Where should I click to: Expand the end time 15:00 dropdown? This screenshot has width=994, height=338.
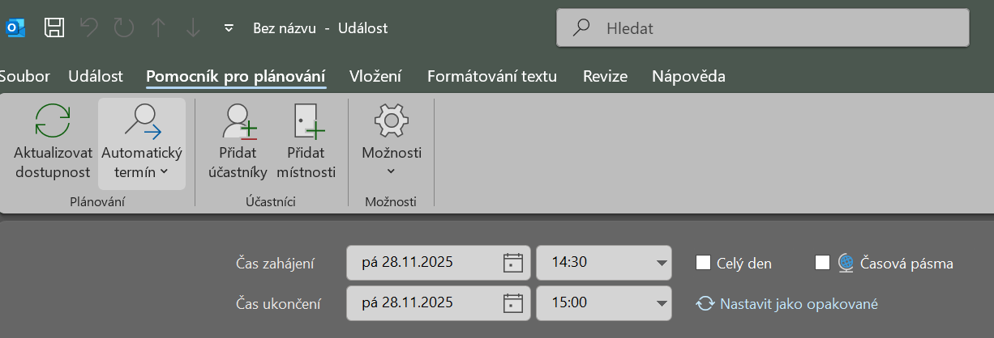pyautogui.click(x=656, y=304)
